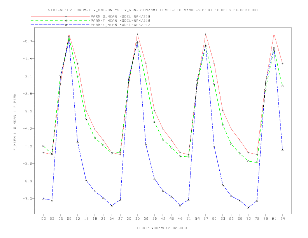Select the PARM=F_MEAN MODEL=GFS/212 legend label

point(121,25)
